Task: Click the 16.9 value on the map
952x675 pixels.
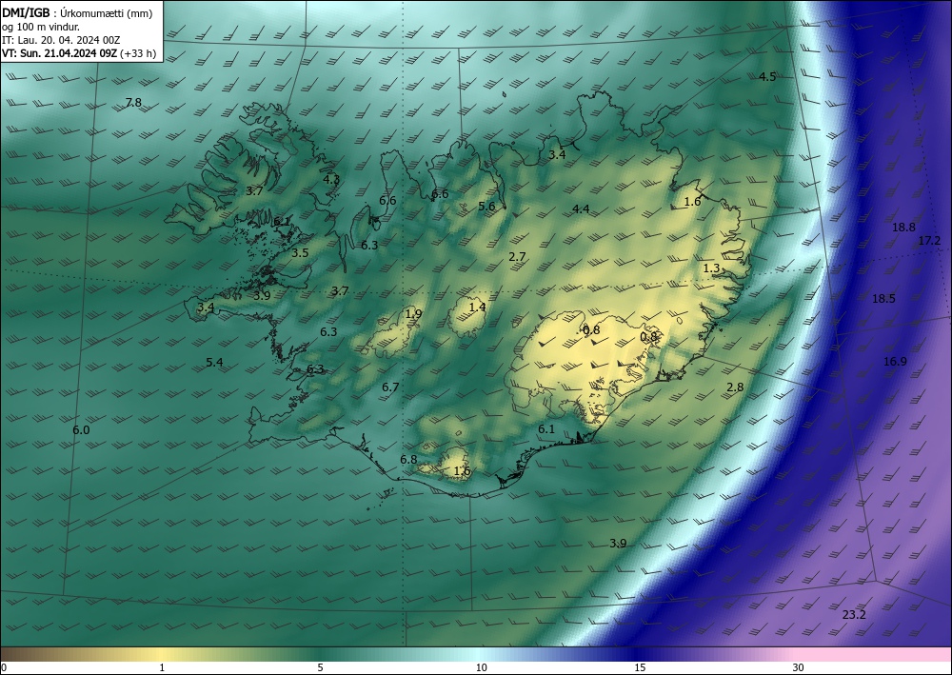Action: [895, 361]
